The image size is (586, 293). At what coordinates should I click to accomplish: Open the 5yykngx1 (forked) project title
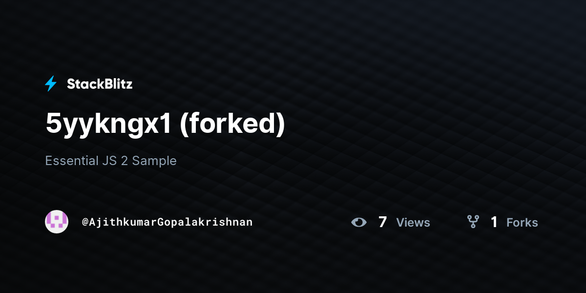coord(165,124)
